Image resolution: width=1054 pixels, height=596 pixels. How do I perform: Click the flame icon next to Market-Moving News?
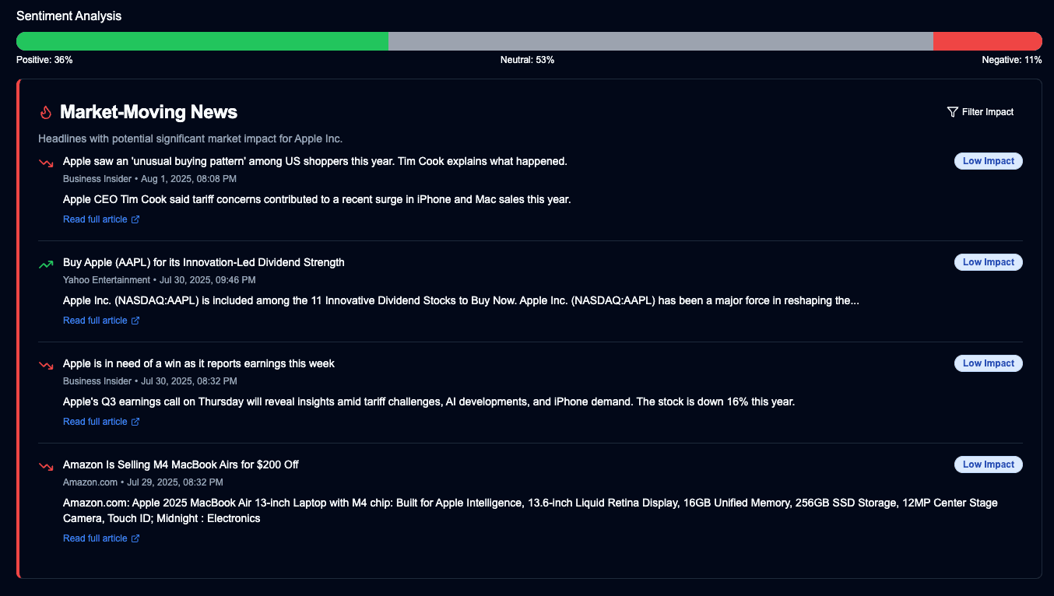pyautogui.click(x=45, y=112)
